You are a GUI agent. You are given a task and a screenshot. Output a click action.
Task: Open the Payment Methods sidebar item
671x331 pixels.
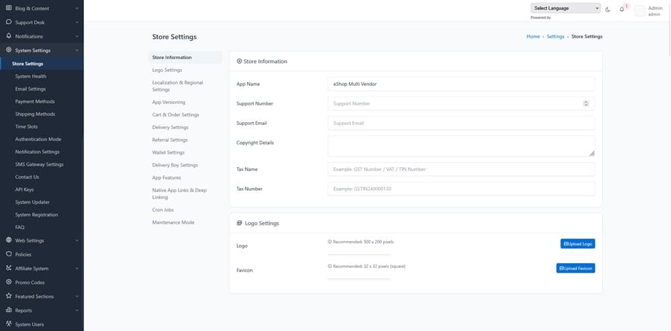pos(35,101)
